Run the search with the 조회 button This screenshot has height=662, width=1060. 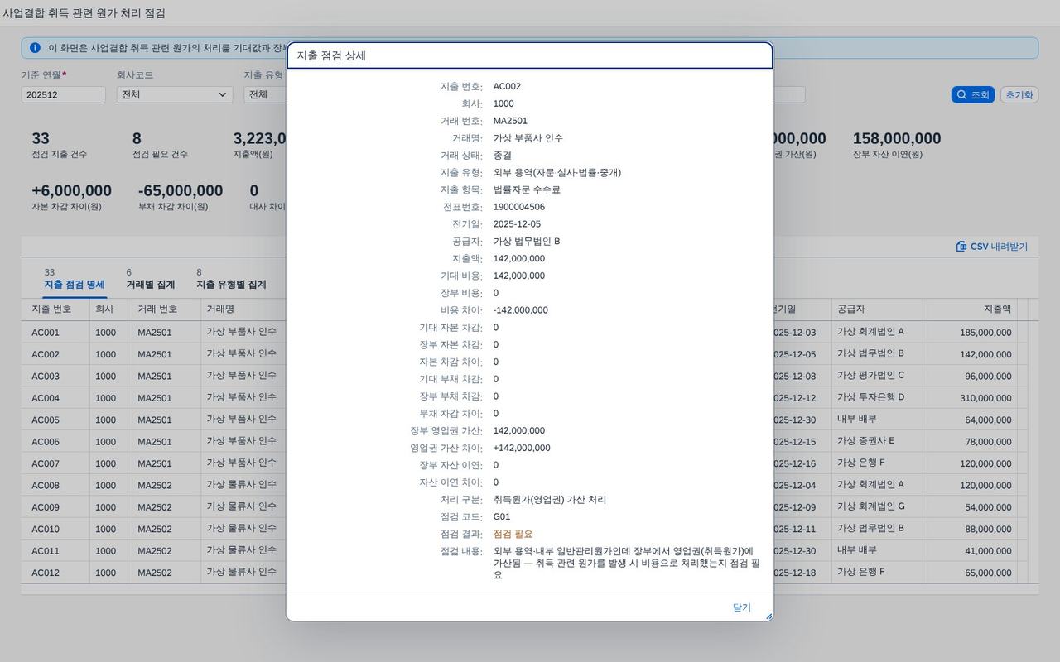(x=973, y=94)
